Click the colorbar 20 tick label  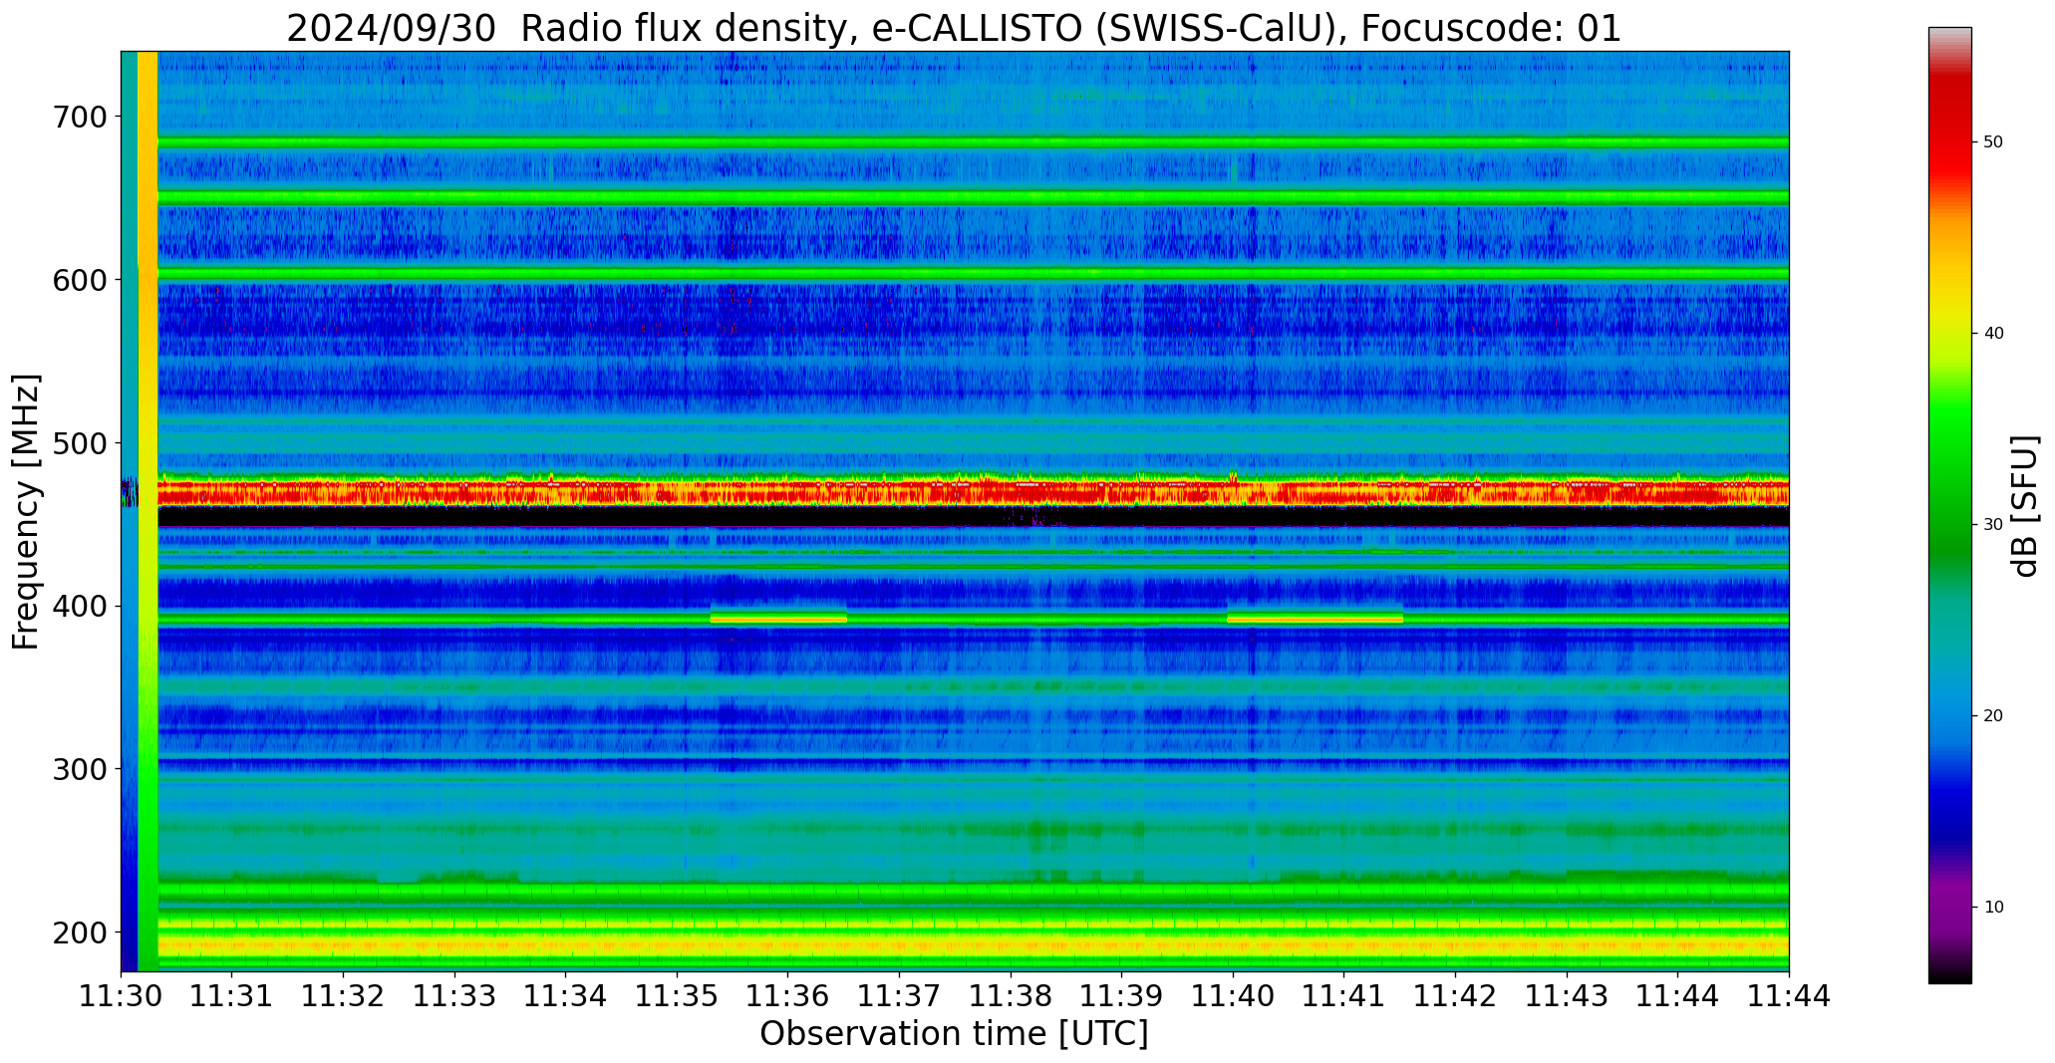point(1993,716)
